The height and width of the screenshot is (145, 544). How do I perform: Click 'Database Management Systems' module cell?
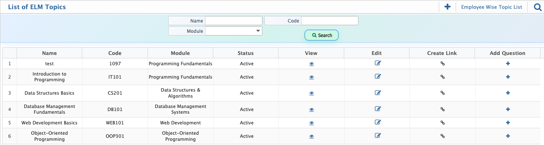point(180,110)
